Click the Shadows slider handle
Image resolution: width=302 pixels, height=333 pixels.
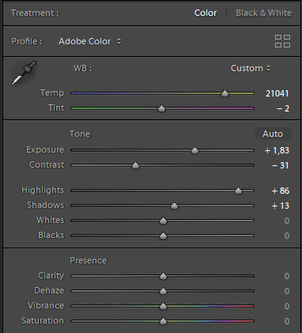[174, 206]
